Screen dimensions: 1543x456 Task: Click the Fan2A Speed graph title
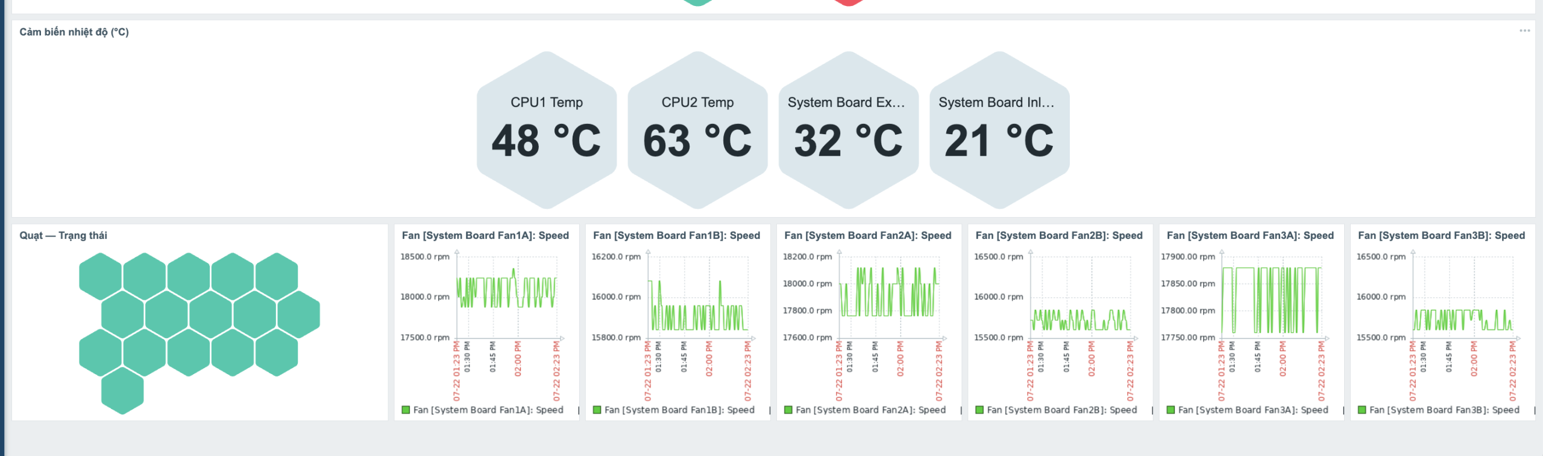click(x=868, y=235)
